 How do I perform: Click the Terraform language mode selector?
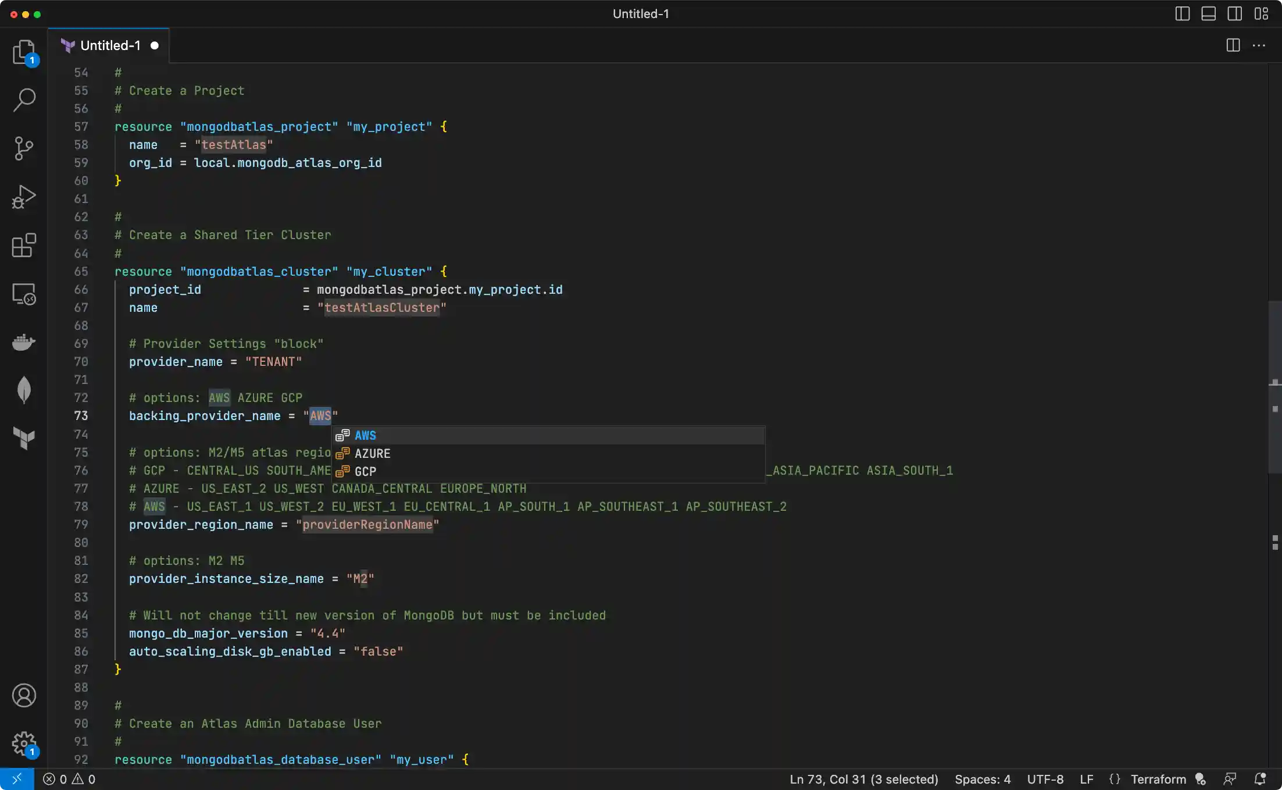coord(1158,779)
